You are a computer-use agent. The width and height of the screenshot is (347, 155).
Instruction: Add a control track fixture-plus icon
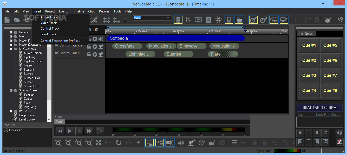[192, 143]
